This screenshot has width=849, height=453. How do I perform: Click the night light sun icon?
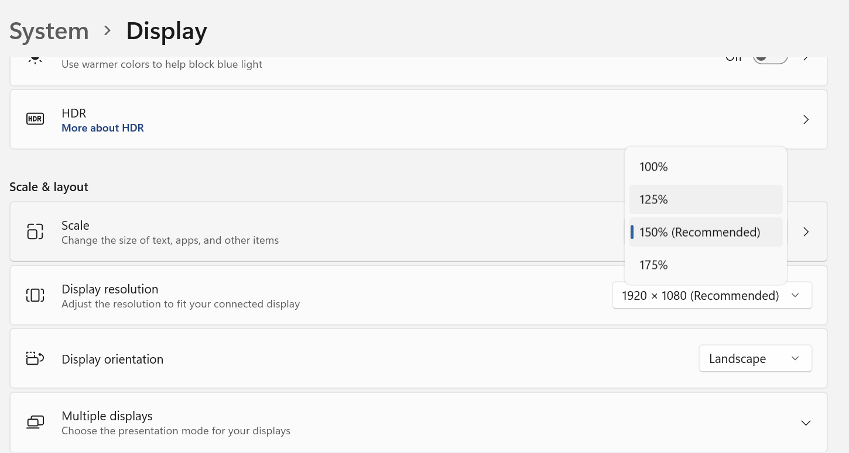[35, 59]
